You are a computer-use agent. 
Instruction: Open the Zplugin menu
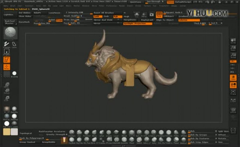click(x=174, y=6)
